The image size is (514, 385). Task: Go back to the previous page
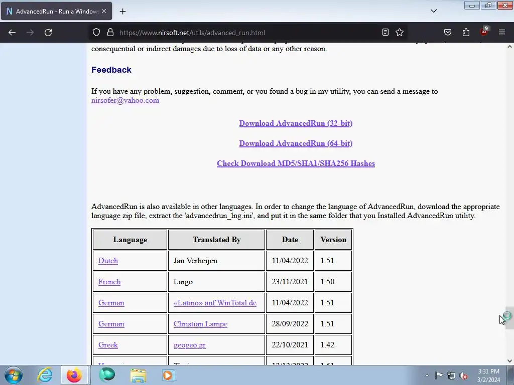pos(12,33)
